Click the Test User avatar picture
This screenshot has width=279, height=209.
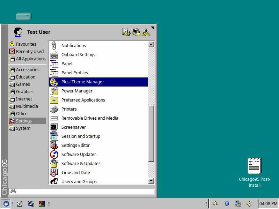18,32
